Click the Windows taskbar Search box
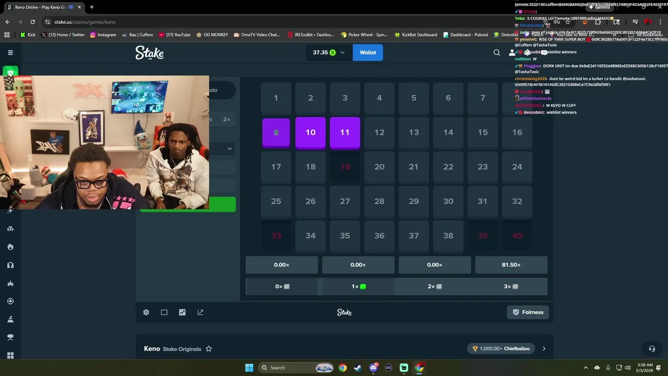The width and height of the screenshot is (668, 376). tap(296, 368)
